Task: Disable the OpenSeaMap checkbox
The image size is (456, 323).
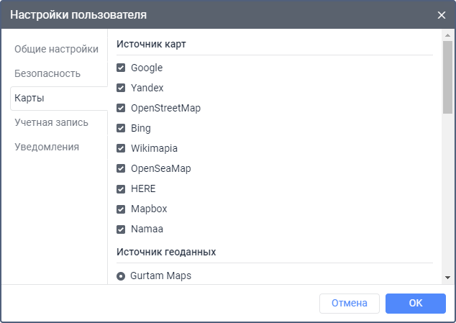Action: 121,169
